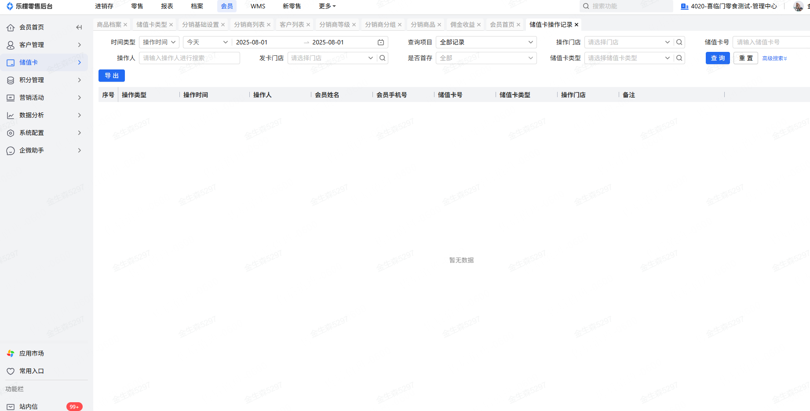The image size is (810, 411).
Task: Click the 积分管理 coins icon
Action: [11, 80]
